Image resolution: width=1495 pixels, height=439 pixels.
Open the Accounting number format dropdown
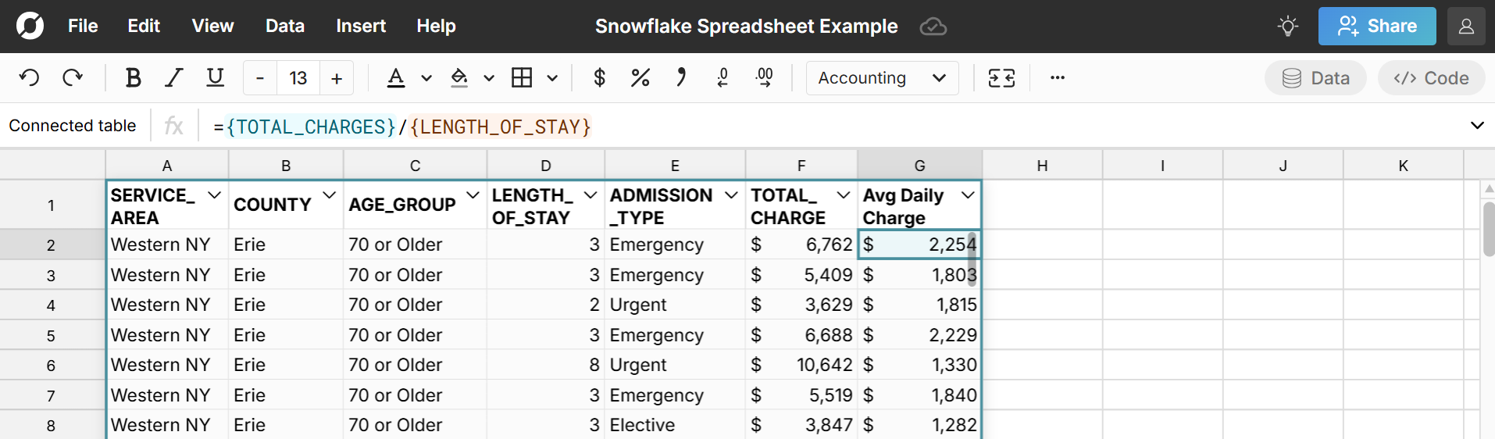(882, 78)
